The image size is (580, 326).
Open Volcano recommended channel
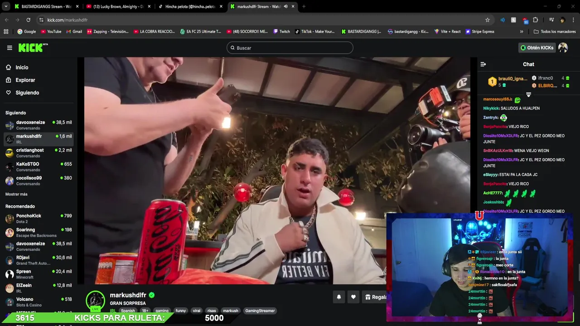pos(39,302)
